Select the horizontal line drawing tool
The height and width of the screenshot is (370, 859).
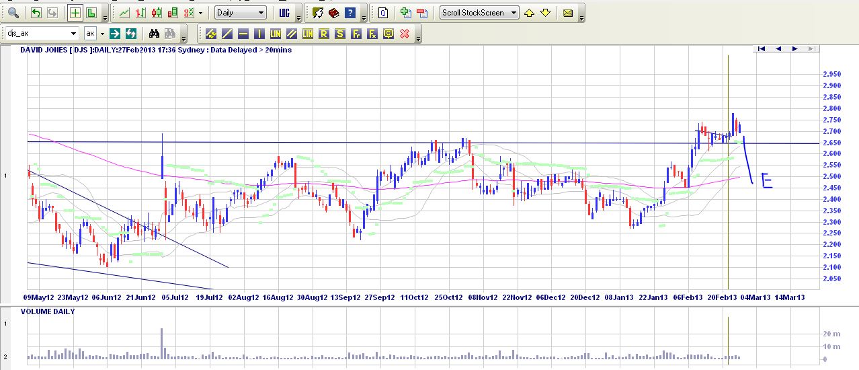(243, 33)
